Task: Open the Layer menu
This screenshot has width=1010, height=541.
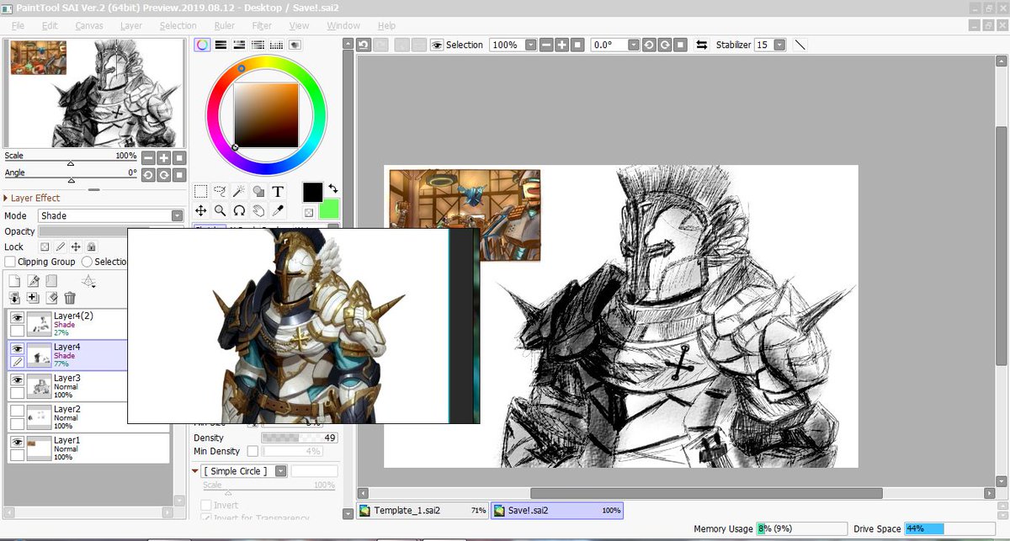Action: click(130, 25)
